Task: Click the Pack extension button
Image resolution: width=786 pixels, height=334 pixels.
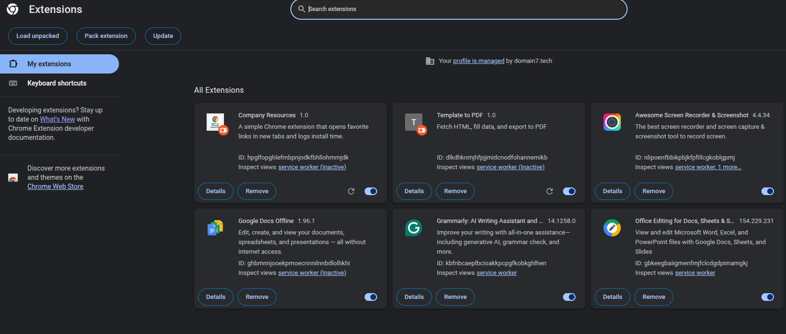Action: click(x=106, y=36)
